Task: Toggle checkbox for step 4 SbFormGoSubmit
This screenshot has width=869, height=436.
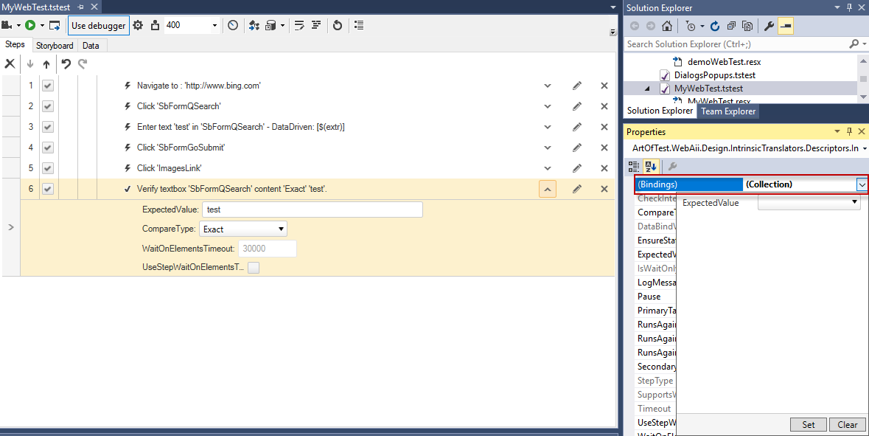Action: pyautogui.click(x=48, y=148)
